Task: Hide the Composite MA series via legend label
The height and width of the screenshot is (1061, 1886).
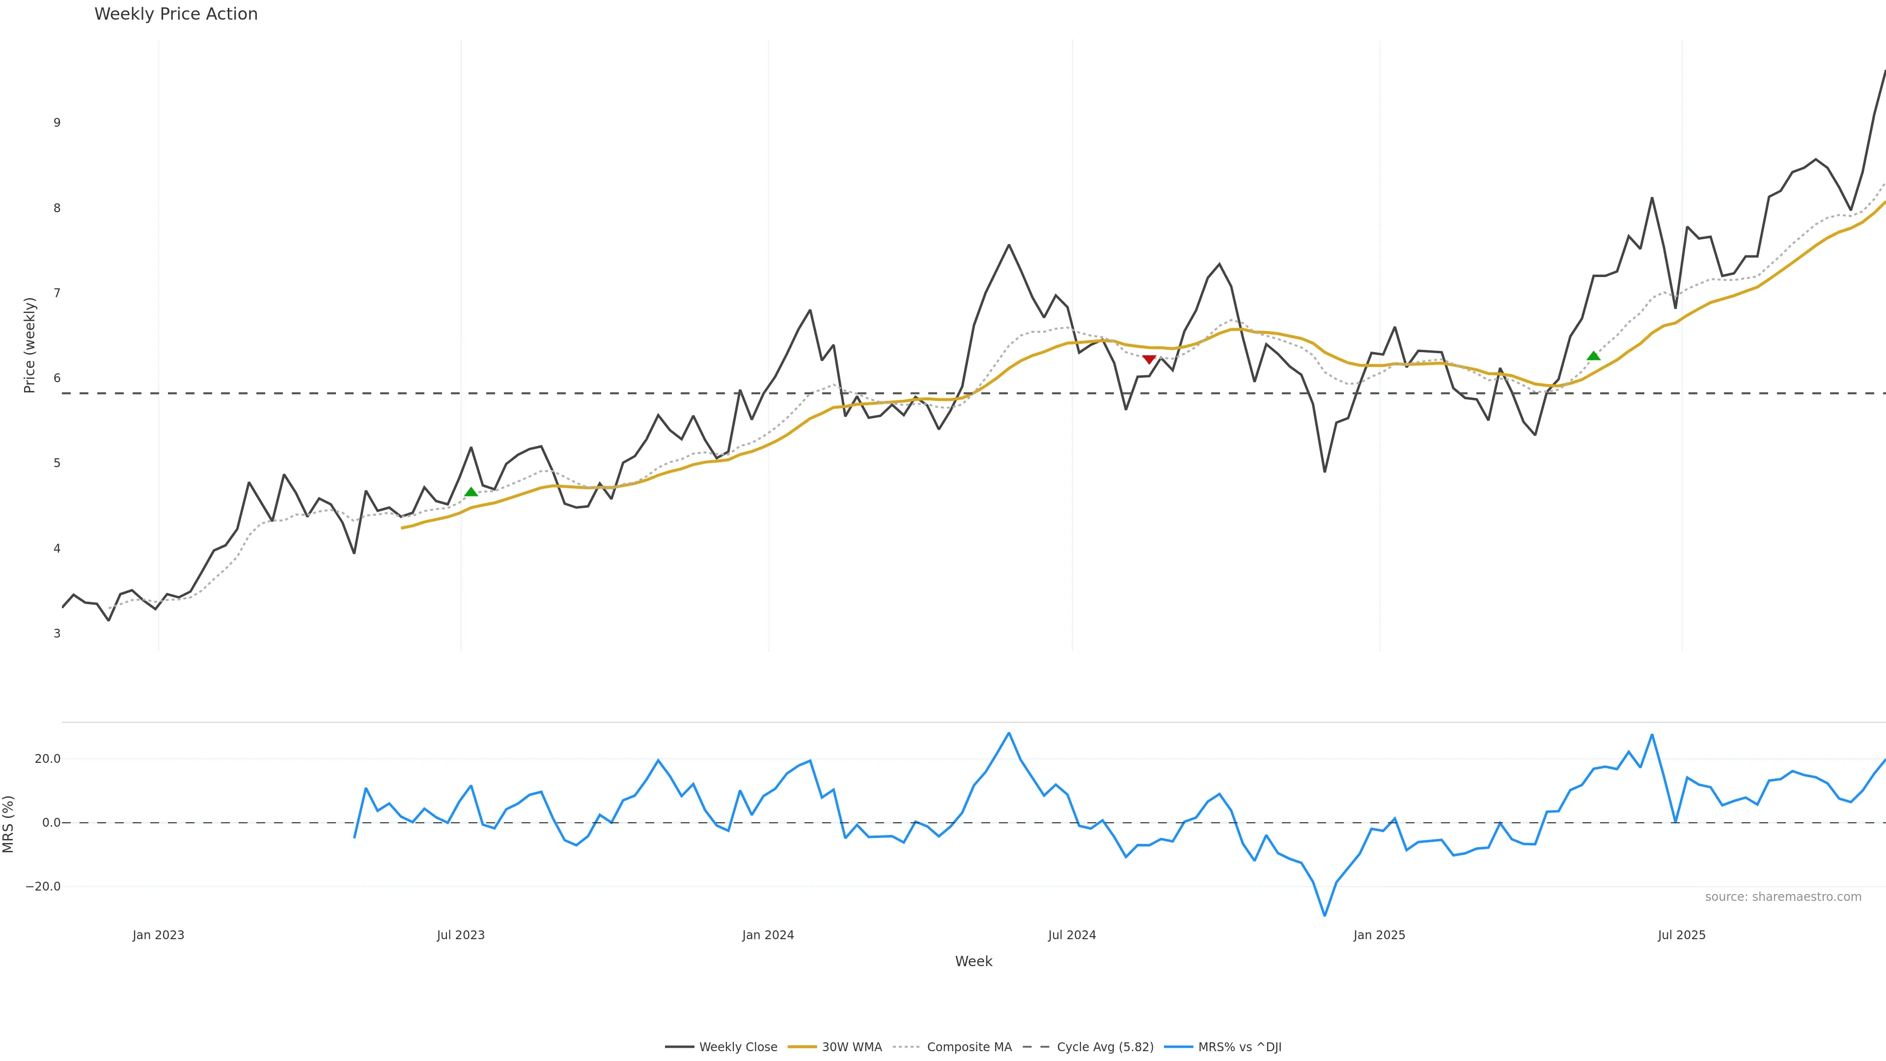Action: pos(970,1047)
